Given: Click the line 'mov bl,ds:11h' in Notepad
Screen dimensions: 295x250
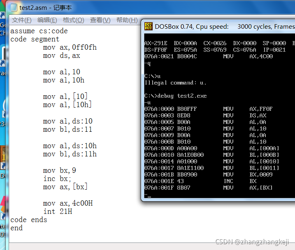Looking at the screenshot, I should tap(70, 154).
